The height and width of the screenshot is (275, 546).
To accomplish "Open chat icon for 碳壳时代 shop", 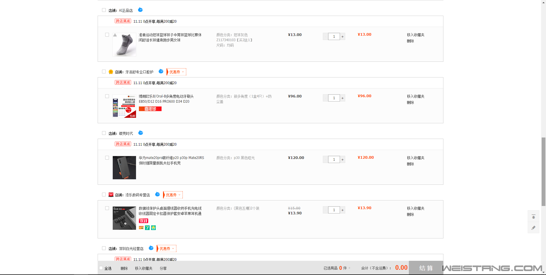I will click(x=141, y=133).
